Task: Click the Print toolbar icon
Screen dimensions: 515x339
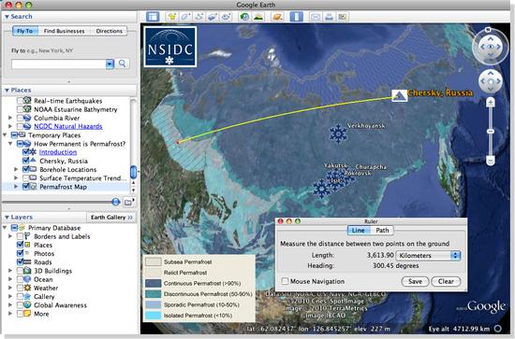Action: click(329, 17)
